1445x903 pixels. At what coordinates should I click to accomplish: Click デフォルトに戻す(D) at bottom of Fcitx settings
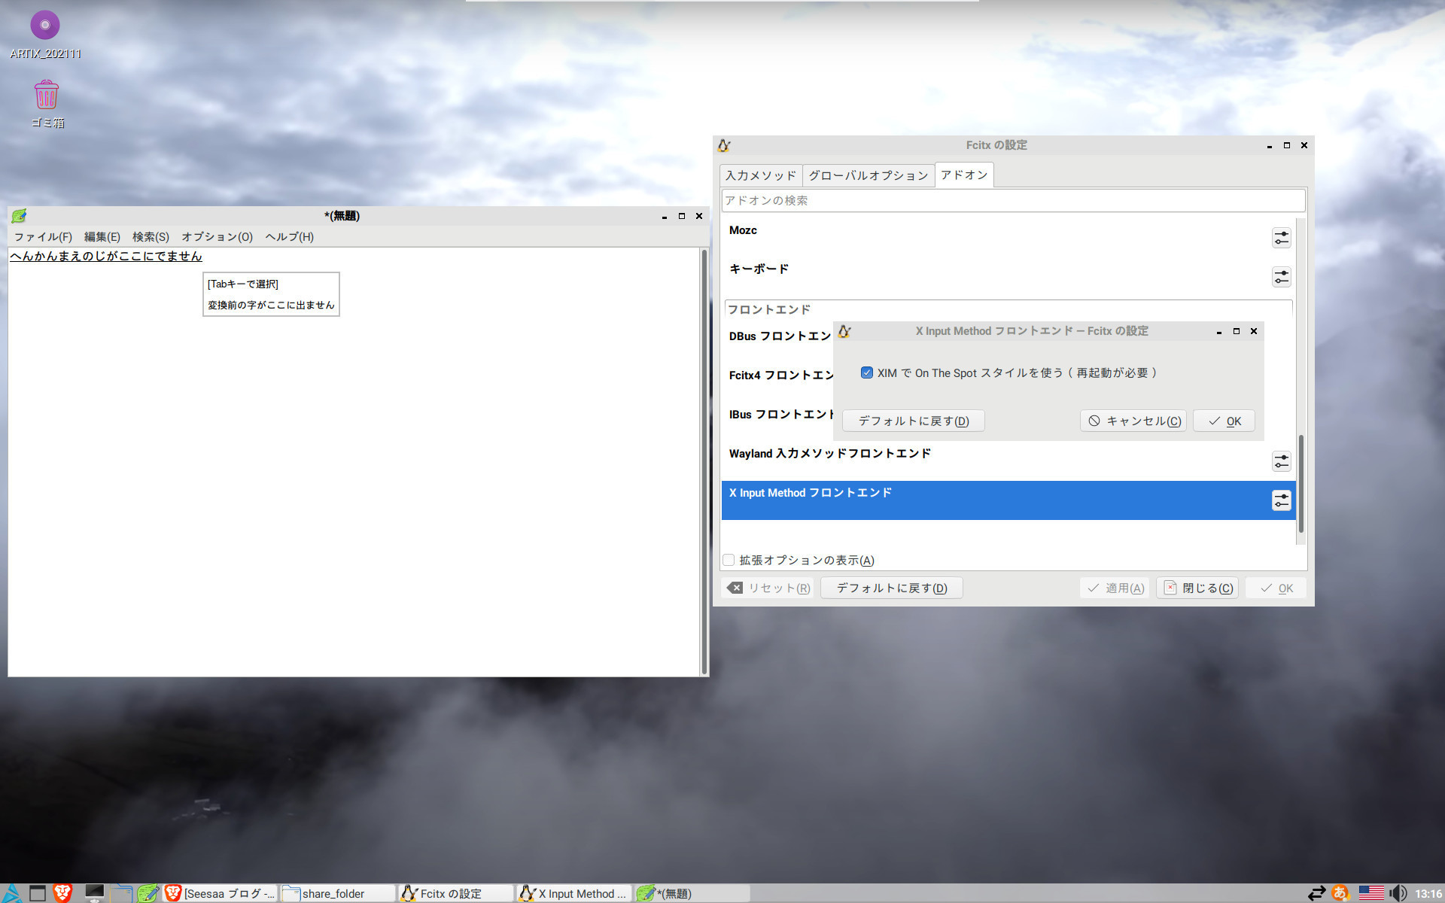click(x=891, y=588)
